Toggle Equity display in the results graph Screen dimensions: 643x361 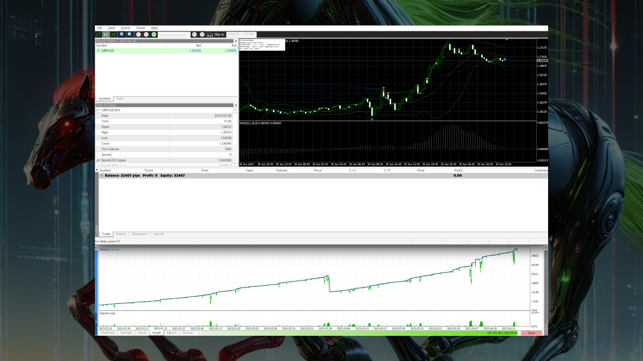tap(115, 249)
